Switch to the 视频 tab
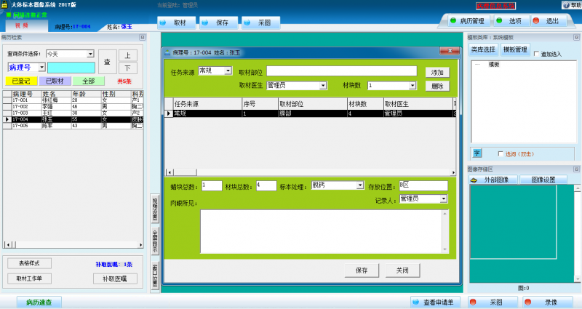Viewport: 582px width, 309px height. [22, 25]
